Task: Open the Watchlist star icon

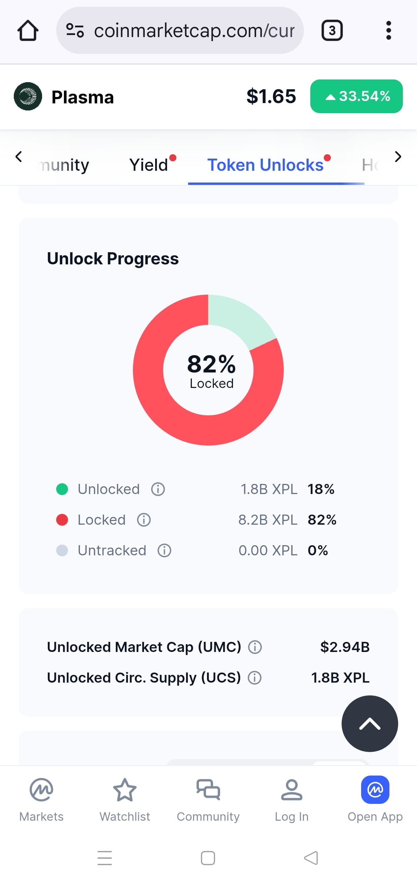Action: tap(125, 790)
